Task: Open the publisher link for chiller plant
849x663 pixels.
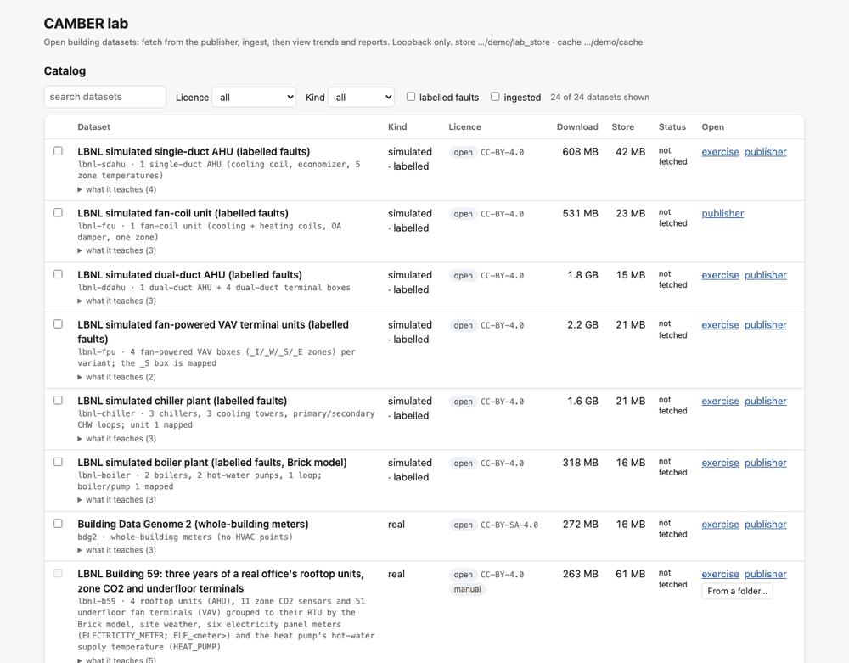Action: (765, 402)
